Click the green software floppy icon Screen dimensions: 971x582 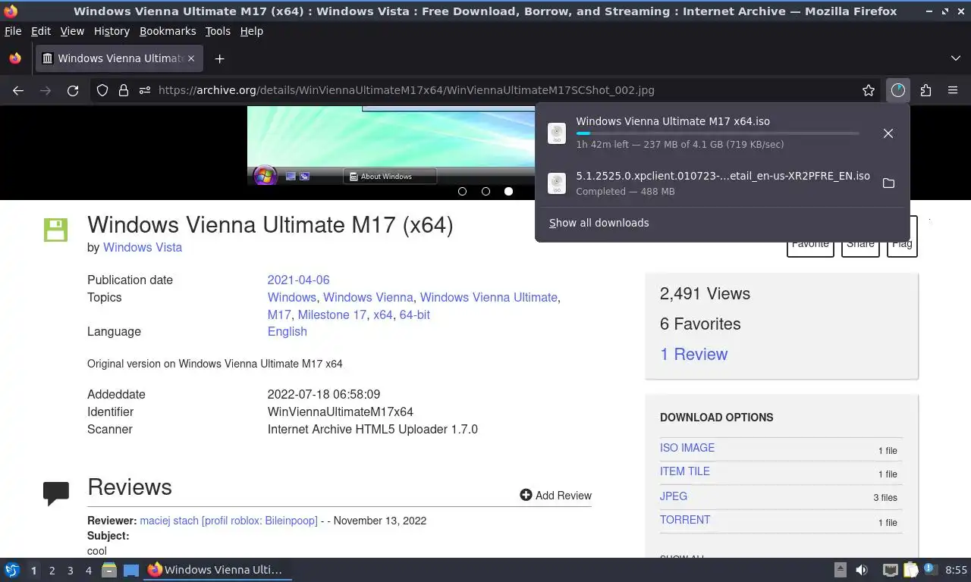pyautogui.click(x=55, y=230)
